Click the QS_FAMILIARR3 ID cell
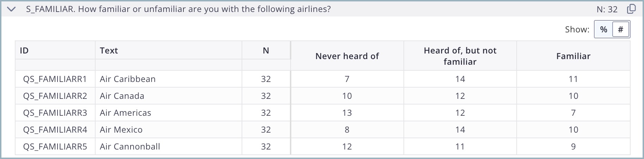 (x=55, y=113)
